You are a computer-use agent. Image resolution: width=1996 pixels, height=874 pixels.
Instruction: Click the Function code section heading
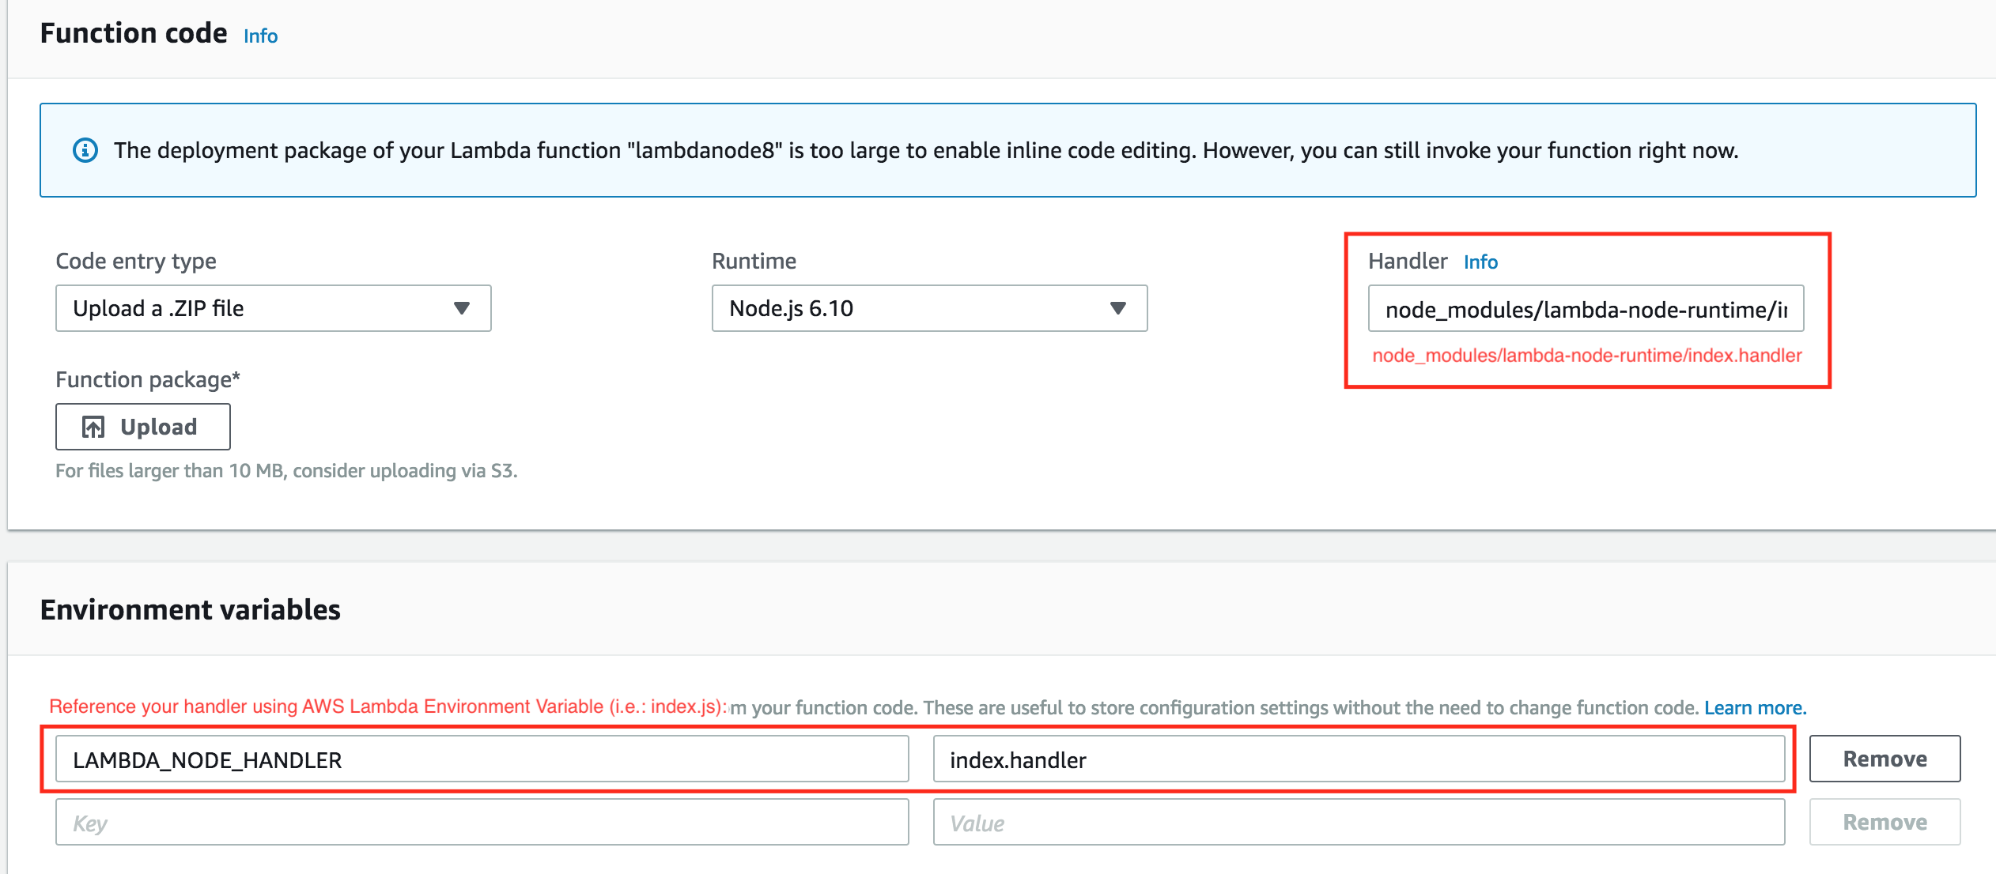click(134, 33)
